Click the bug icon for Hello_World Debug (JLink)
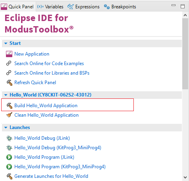 click(9, 138)
